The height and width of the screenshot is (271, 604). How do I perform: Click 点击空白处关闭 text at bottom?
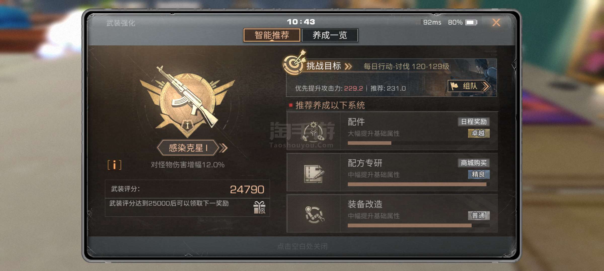coord(302,246)
